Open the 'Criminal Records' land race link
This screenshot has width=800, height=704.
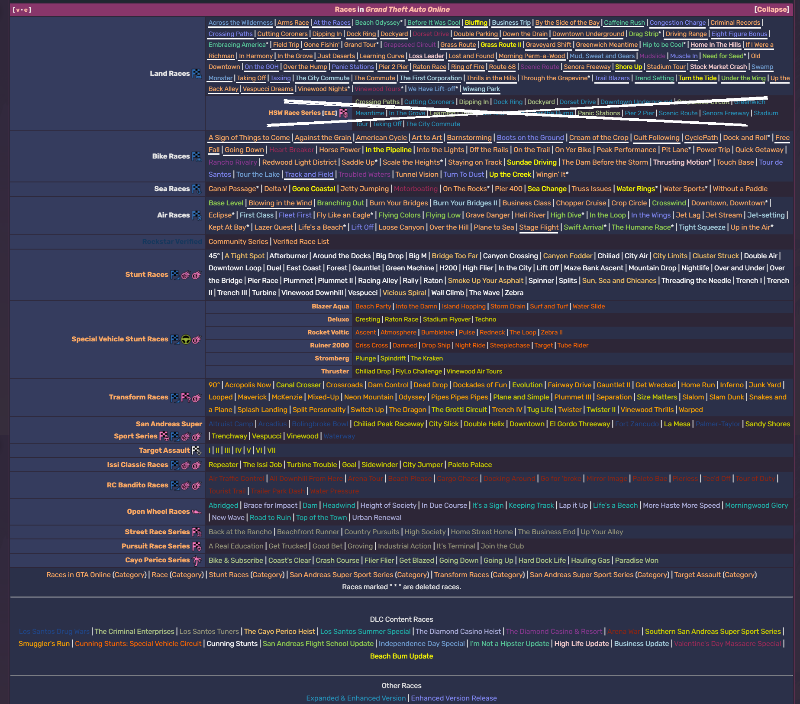pyautogui.click(x=735, y=23)
